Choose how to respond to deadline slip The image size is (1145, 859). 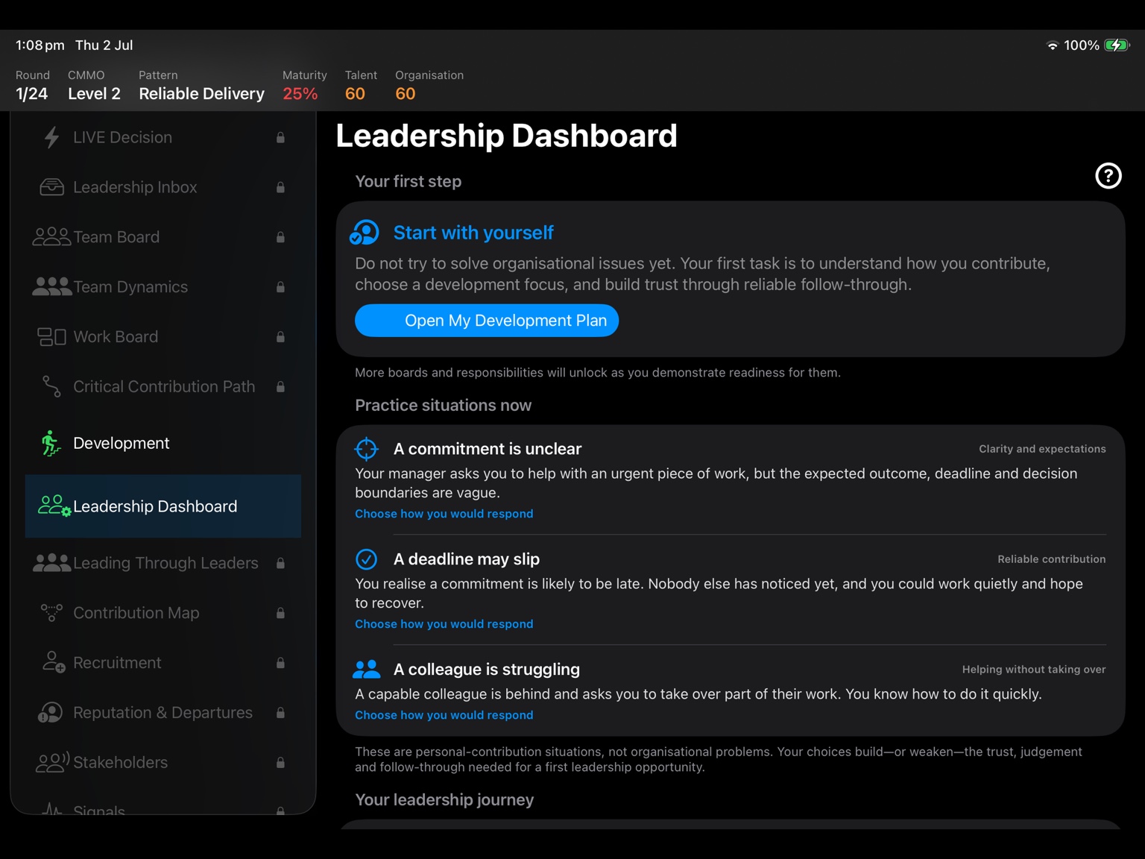pyautogui.click(x=444, y=624)
